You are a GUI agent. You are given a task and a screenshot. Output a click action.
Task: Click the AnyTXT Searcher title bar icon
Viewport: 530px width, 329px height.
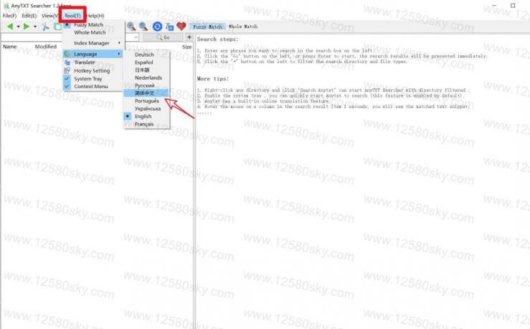(6, 6)
